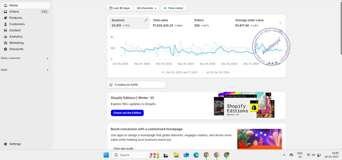Viewport: 342px width, 160px height.
Task: Select the Orders metric in overview
Action: click(202, 23)
